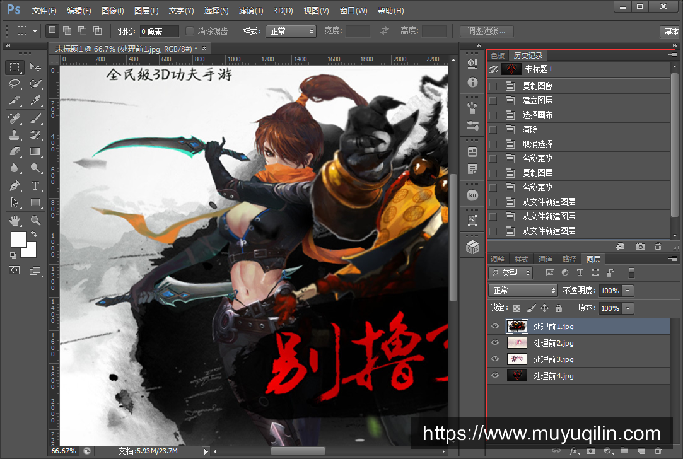Select the Dodge tool
This screenshot has height=459, width=683.
click(36, 168)
